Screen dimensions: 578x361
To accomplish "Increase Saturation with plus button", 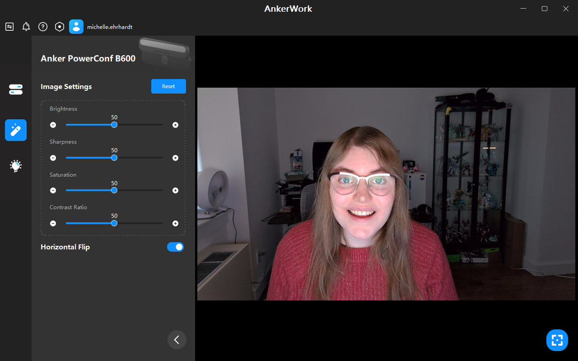I will click(175, 190).
